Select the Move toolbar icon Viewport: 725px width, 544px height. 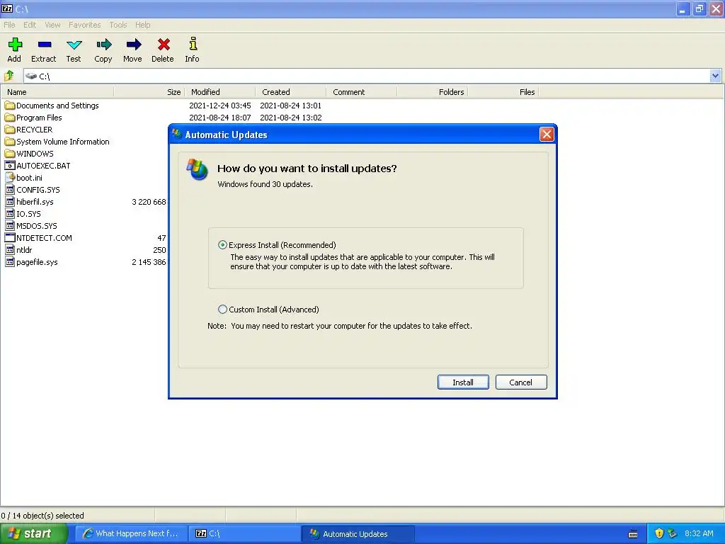pyautogui.click(x=133, y=45)
